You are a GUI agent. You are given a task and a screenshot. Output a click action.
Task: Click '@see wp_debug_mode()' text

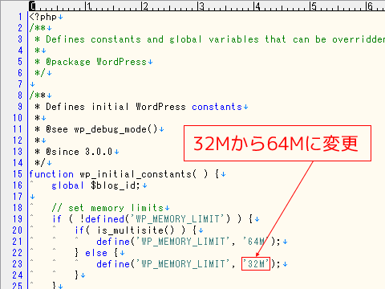(102, 129)
